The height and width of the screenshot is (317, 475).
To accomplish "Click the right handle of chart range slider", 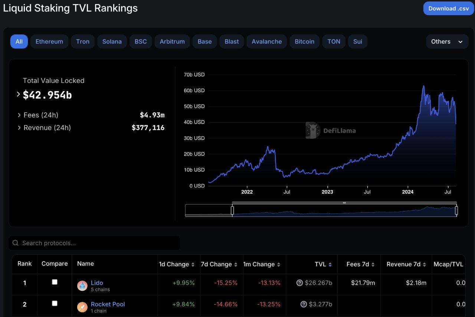I will pos(456,210).
